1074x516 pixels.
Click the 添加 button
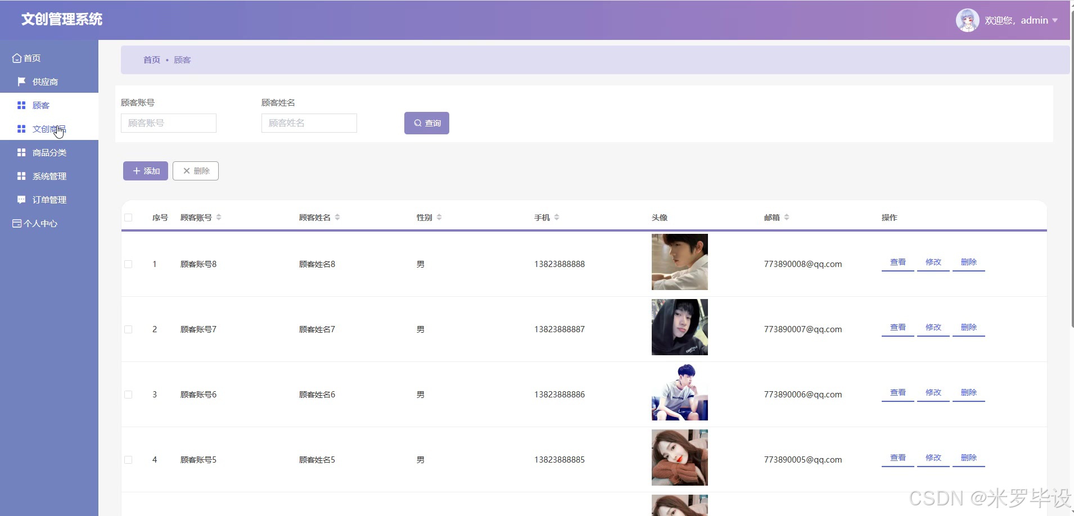tap(146, 171)
